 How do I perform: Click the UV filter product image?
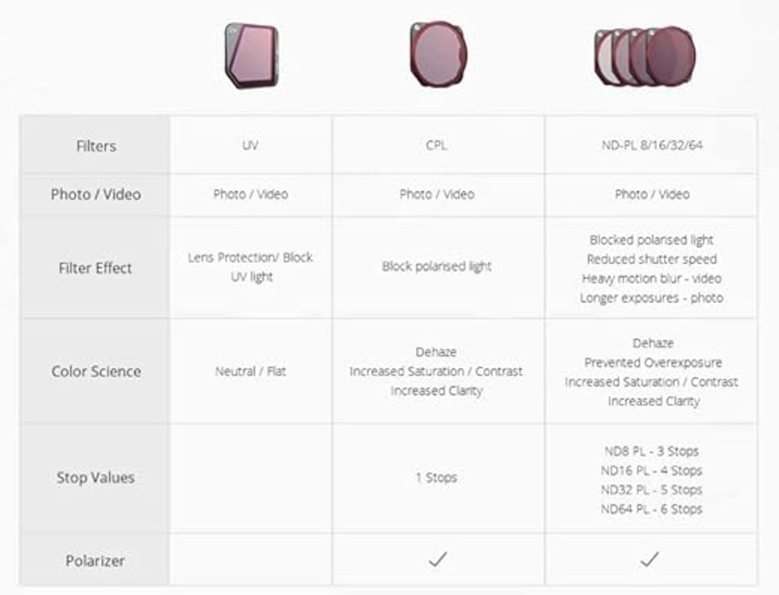click(x=251, y=55)
